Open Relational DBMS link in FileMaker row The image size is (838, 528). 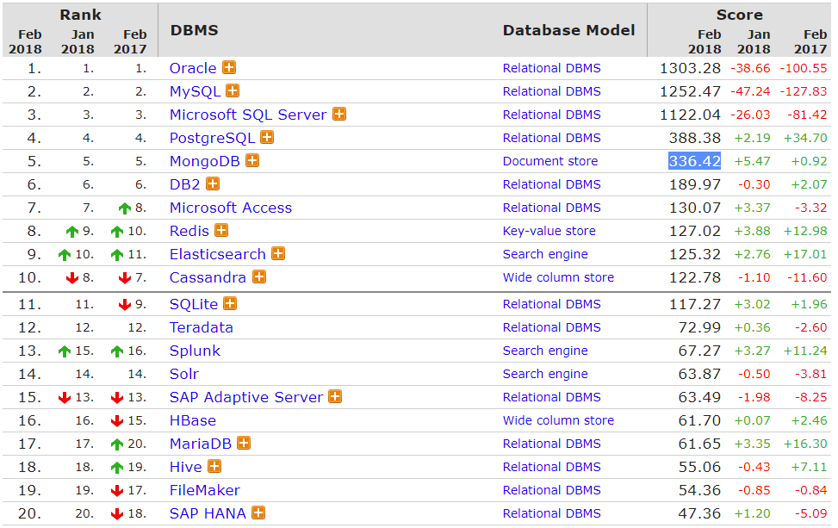click(x=551, y=490)
